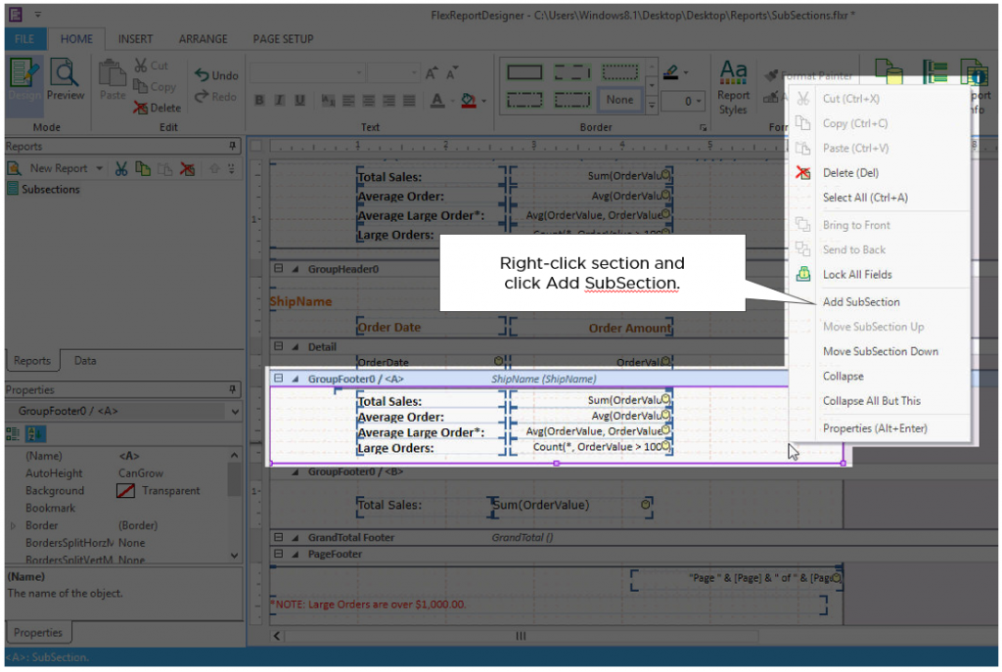Open report Preview mode
Screen dimensions: 1002x672
tap(65, 78)
